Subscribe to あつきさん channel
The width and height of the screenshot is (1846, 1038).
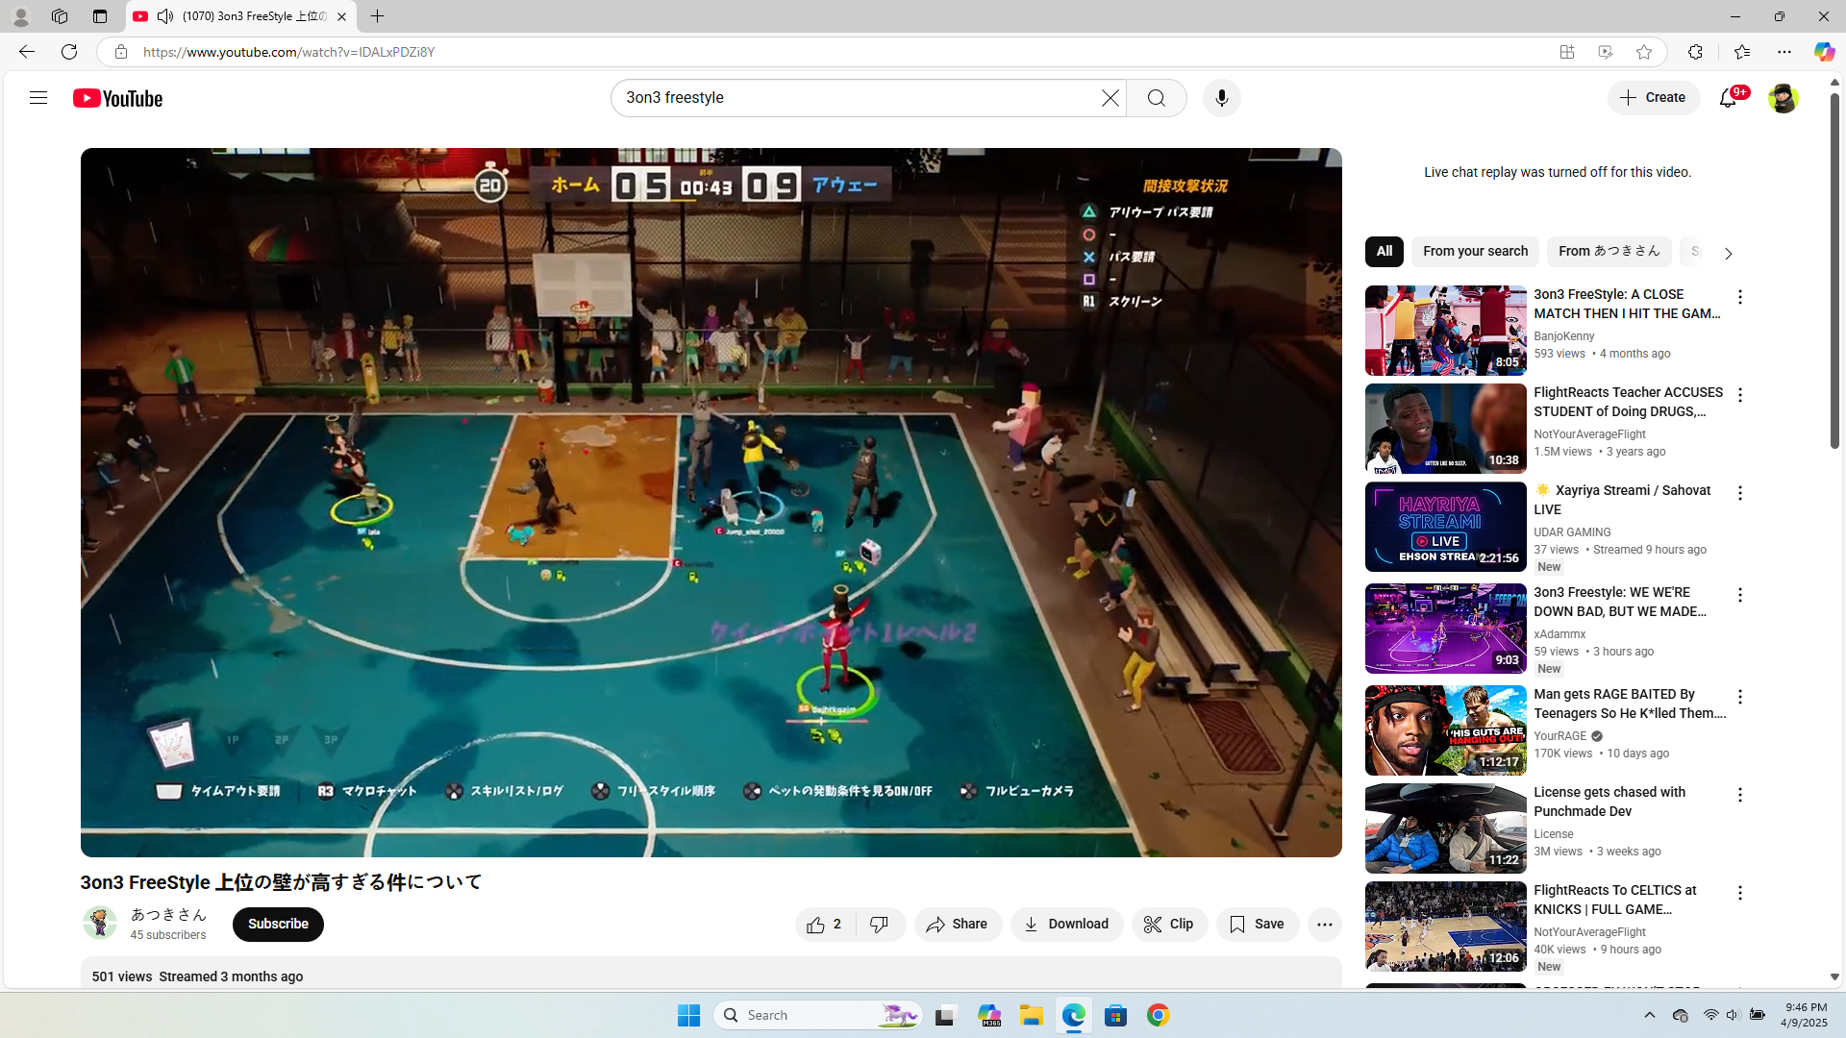point(278,925)
